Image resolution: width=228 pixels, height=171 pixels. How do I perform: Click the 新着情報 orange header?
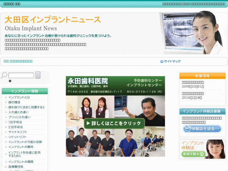202,76
